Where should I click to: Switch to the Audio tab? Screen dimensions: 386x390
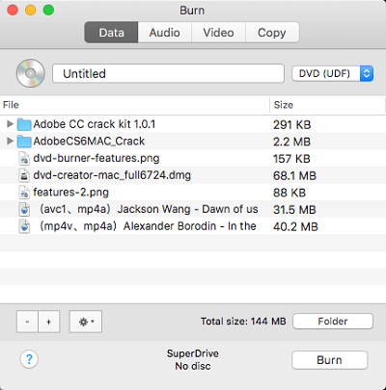point(165,33)
